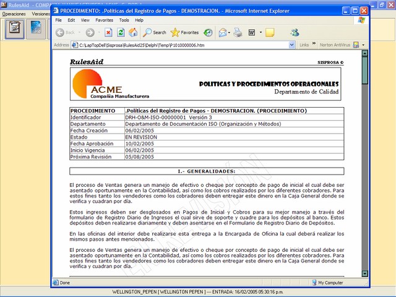Image resolution: width=396 pixels, height=297 pixels.
Task: Open the Search magnifier button
Action: (x=154, y=32)
